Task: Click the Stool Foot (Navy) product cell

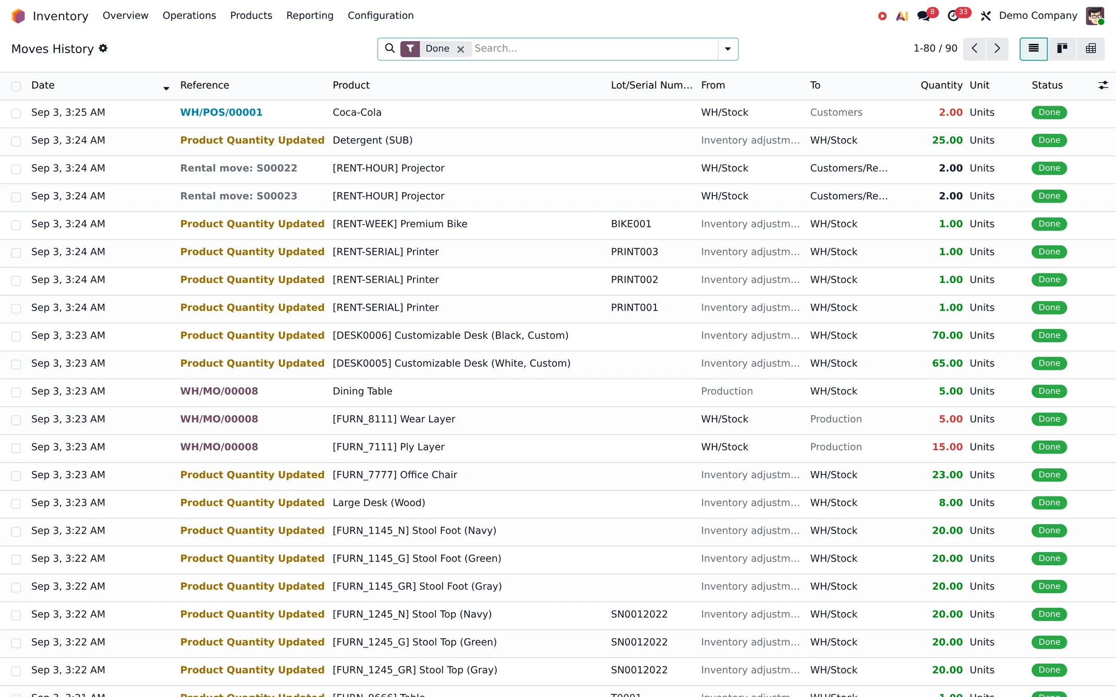Action: tap(415, 530)
